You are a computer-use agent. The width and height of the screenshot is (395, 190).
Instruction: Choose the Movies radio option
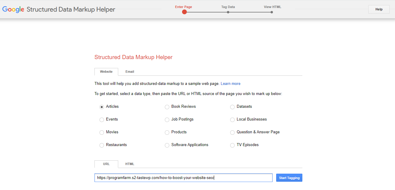click(102, 132)
